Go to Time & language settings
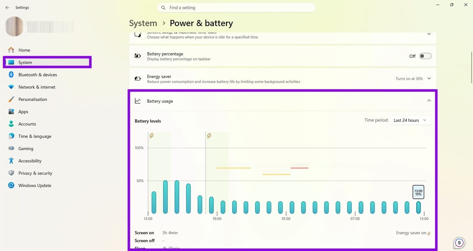 35,136
